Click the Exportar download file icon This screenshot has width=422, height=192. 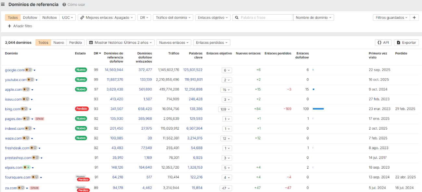[398, 43]
